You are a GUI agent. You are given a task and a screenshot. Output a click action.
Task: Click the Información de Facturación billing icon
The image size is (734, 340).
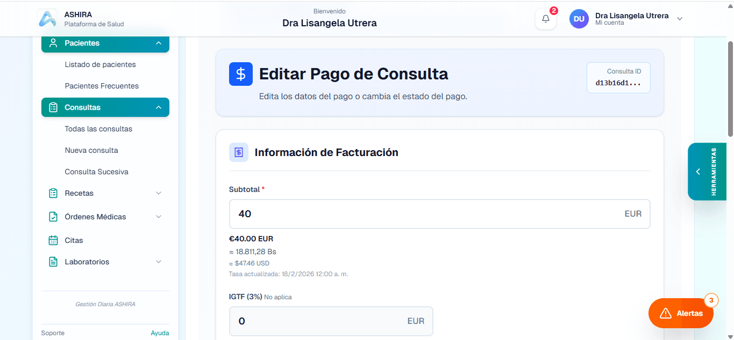point(239,152)
